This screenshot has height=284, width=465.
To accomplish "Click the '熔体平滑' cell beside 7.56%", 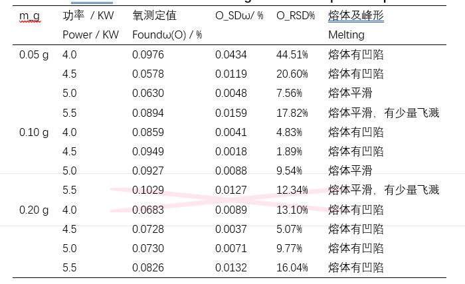I will (x=350, y=94).
